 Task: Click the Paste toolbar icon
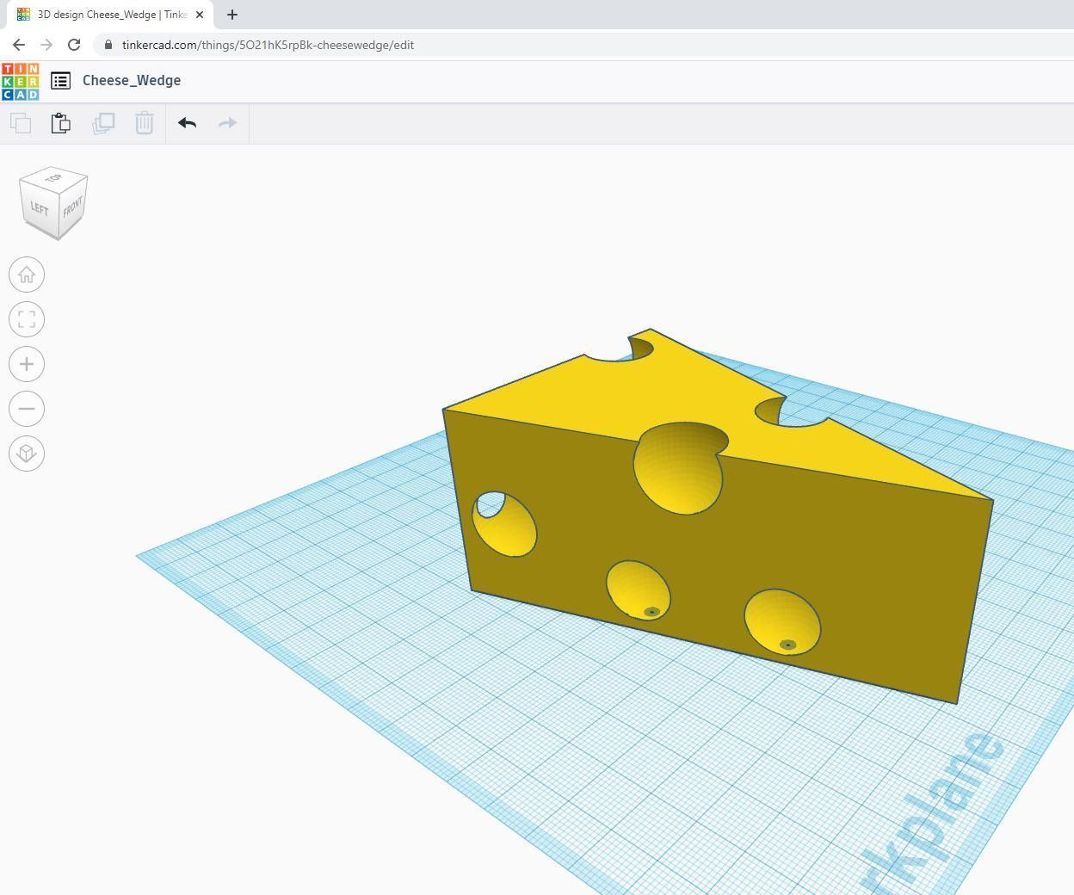pyautogui.click(x=61, y=123)
